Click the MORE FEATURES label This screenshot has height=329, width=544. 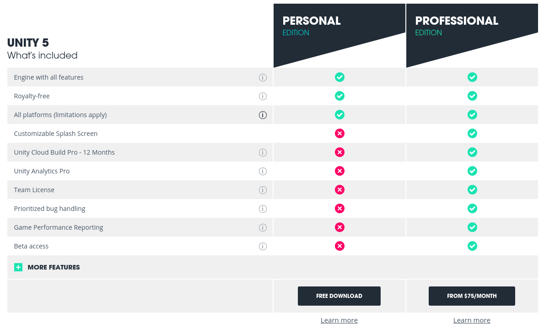pyautogui.click(x=54, y=267)
